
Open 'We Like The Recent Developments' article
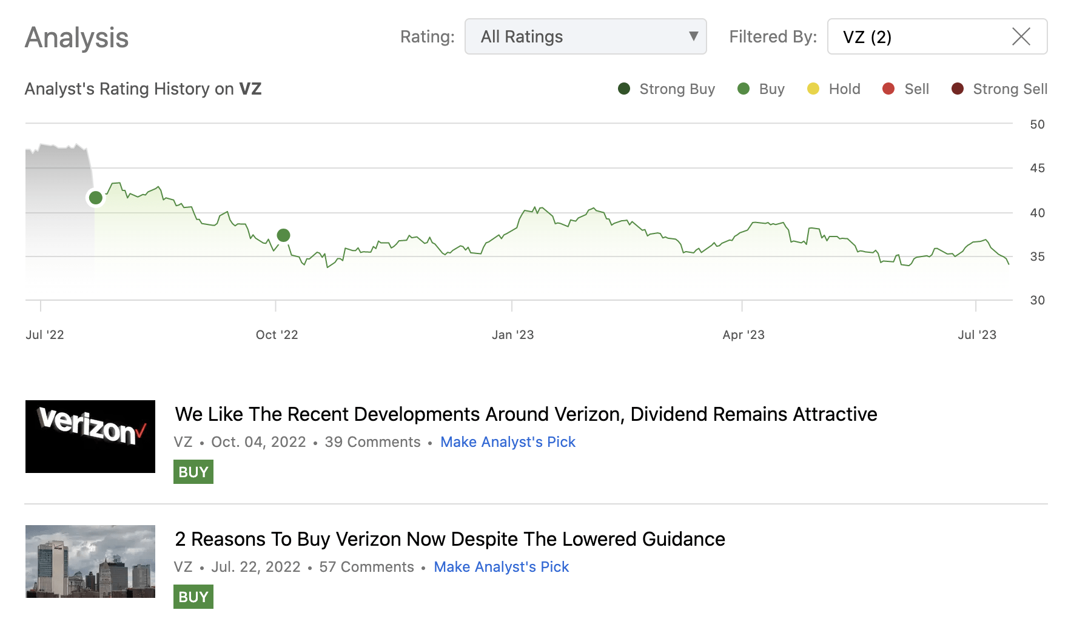coord(526,414)
